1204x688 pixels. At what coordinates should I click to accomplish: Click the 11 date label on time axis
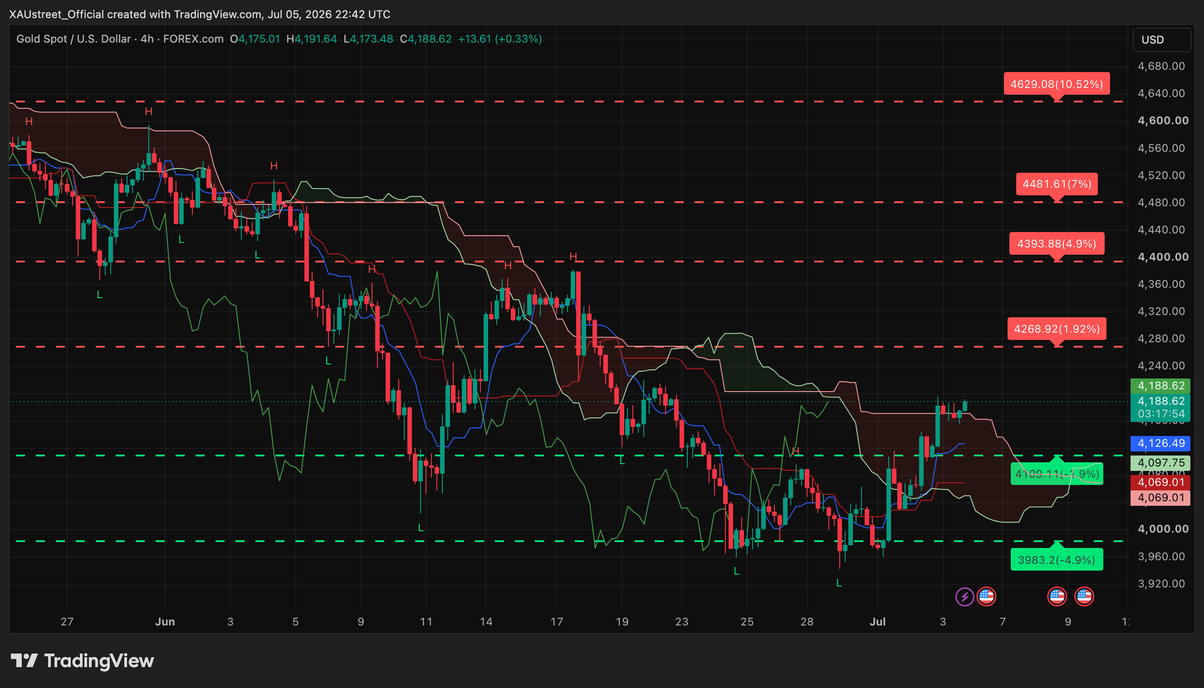(x=426, y=622)
